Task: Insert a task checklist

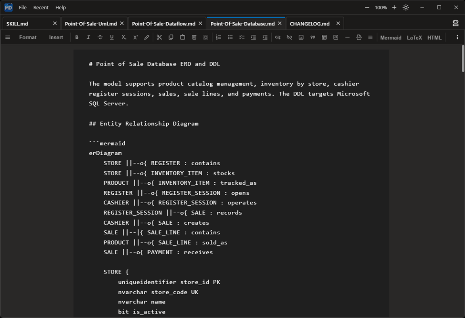Action: click(242, 38)
